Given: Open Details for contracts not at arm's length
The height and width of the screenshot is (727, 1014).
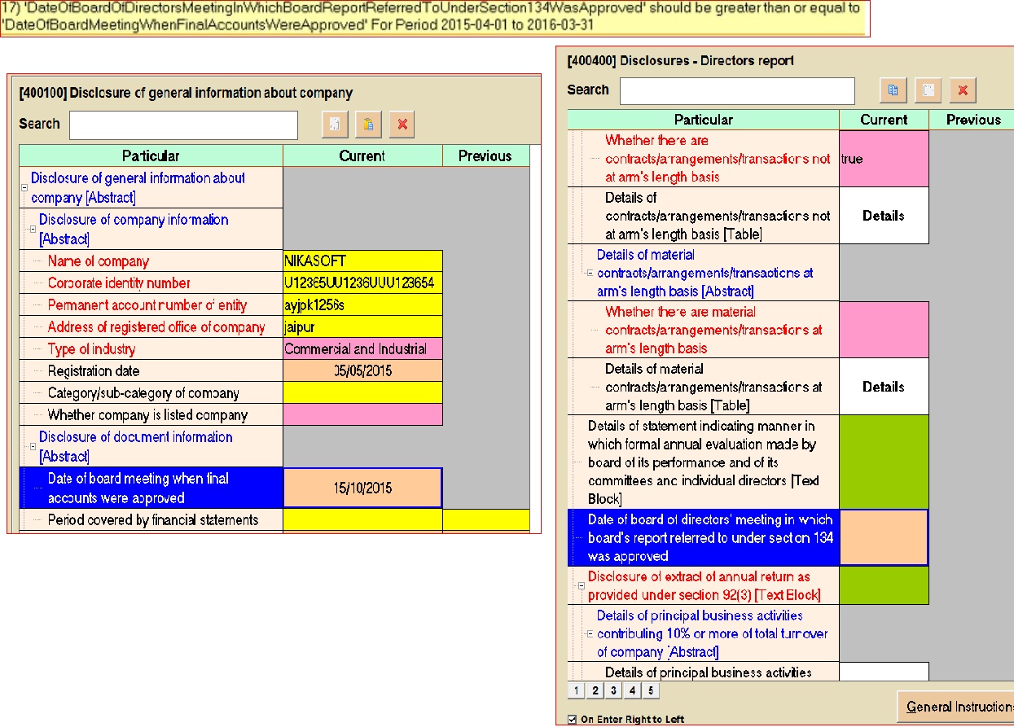Looking at the screenshot, I should 884,216.
